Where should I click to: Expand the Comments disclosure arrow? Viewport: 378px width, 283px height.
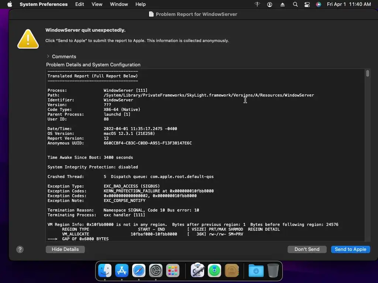48,56
